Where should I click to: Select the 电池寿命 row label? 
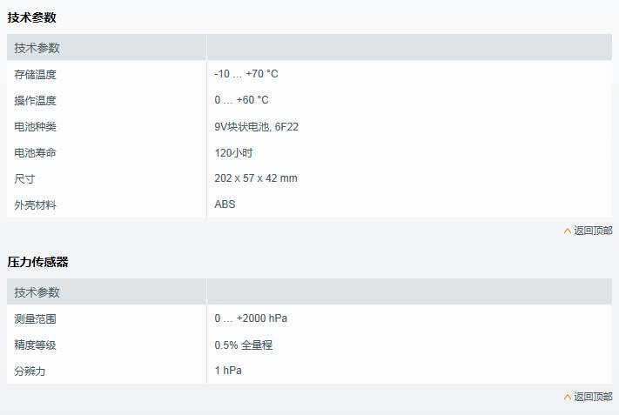36,152
